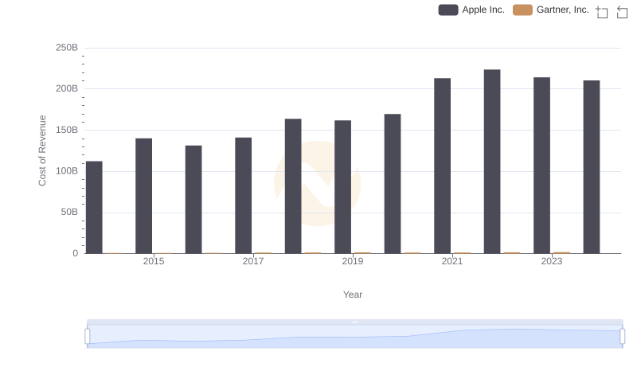Click the tallest Apple bar for 2022
This screenshot has height=367, width=637.
pyautogui.click(x=492, y=162)
